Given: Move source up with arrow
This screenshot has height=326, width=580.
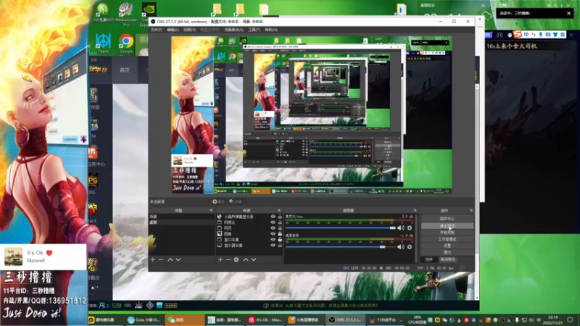Looking at the screenshot, I should point(246,259).
